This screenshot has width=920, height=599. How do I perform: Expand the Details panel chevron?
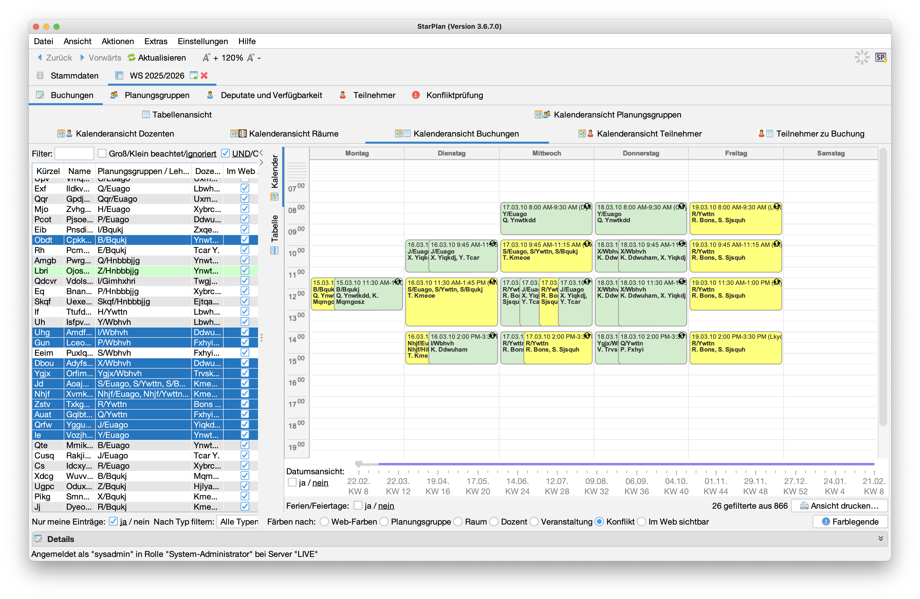pos(881,539)
